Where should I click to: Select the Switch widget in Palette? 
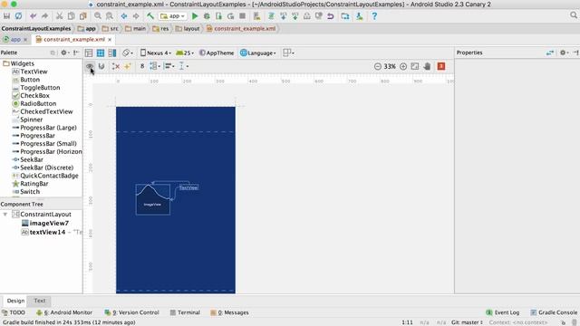[x=26, y=191]
